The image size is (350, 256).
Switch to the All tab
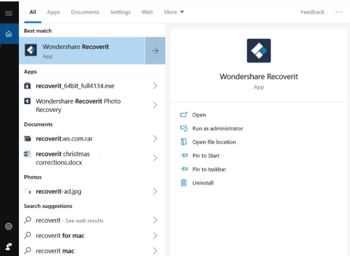[x=33, y=12]
